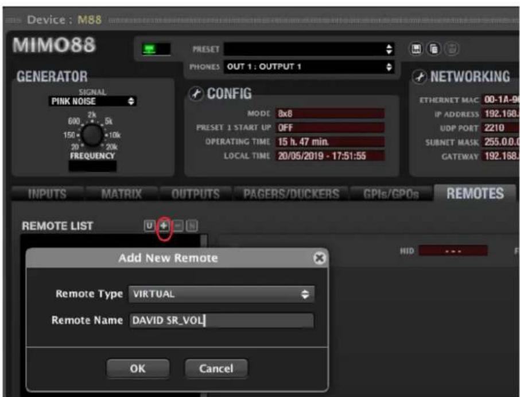Switch to the PAGERS/DUCKERS tab
The width and height of the screenshot is (520, 397).
(291, 194)
